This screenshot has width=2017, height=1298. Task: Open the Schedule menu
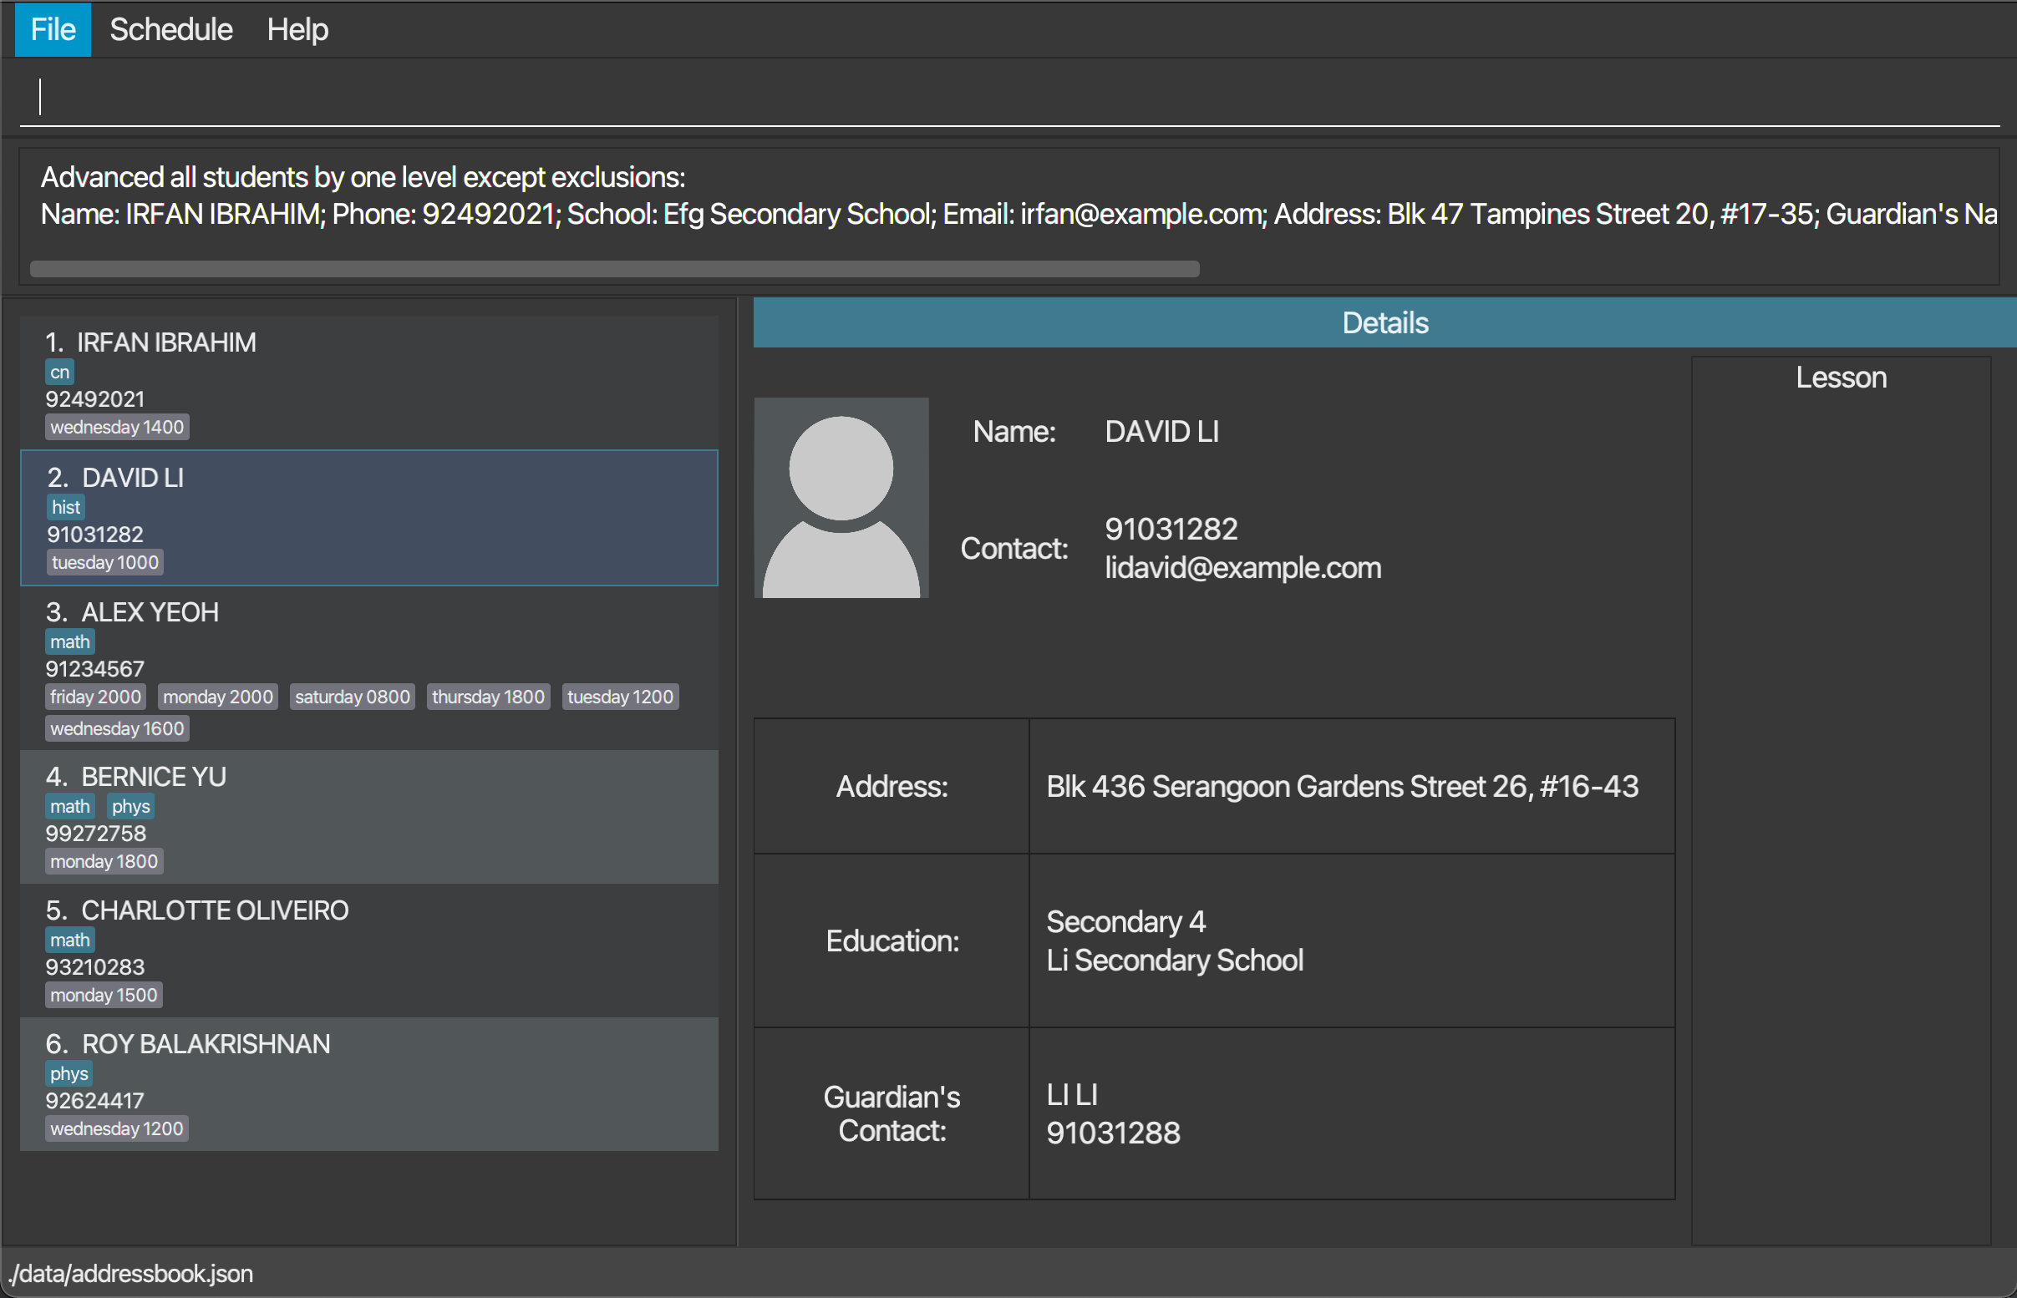tap(170, 28)
